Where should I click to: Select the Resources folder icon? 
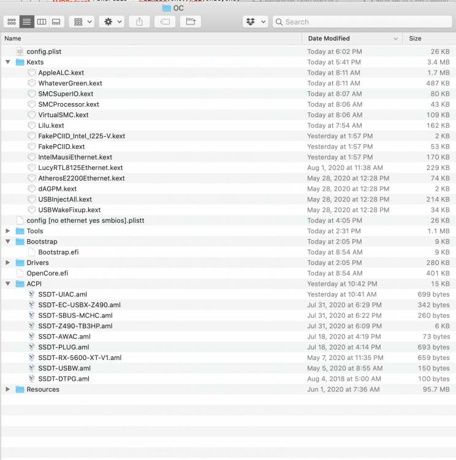(20, 389)
